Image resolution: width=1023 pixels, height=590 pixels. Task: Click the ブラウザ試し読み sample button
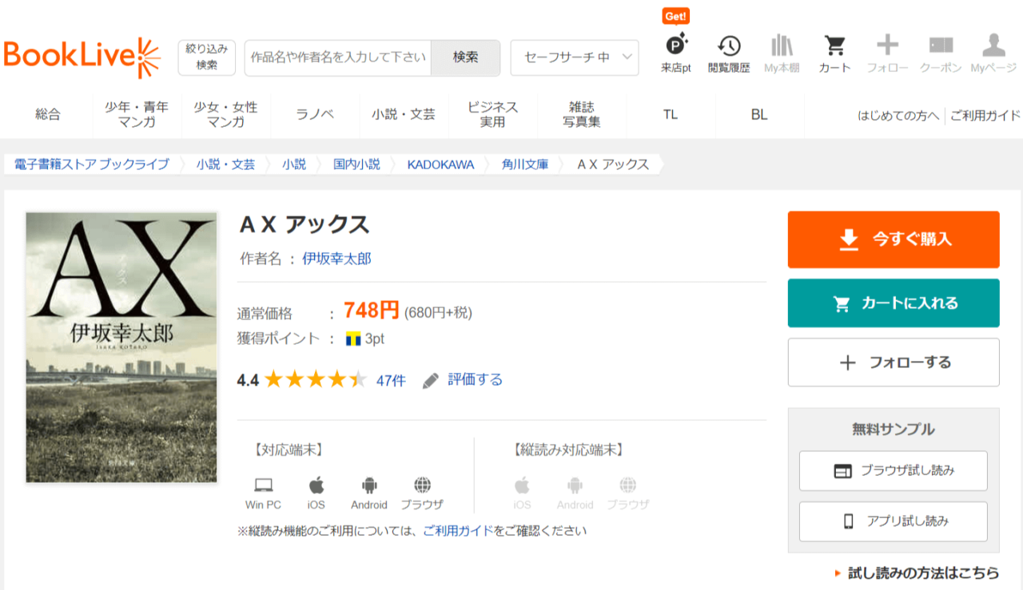click(894, 471)
